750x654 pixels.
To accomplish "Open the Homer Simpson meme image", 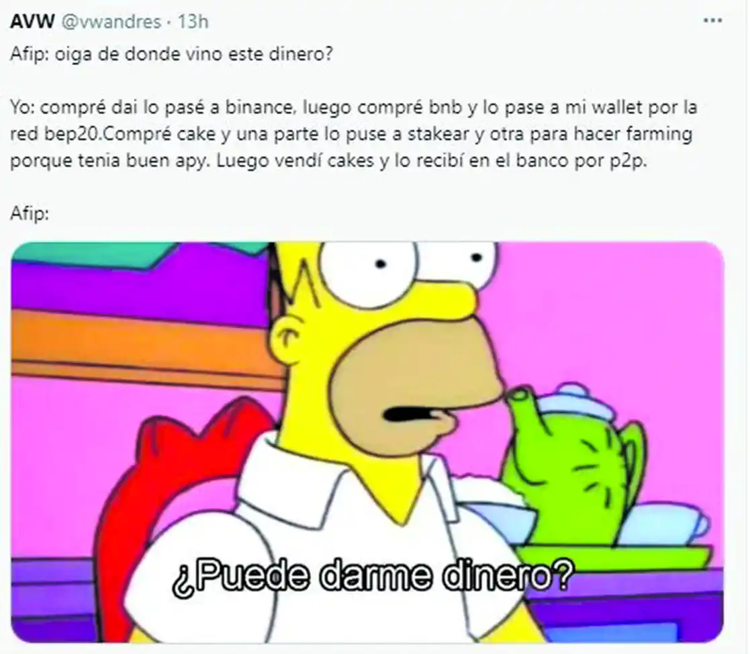I will click(367, 442).
